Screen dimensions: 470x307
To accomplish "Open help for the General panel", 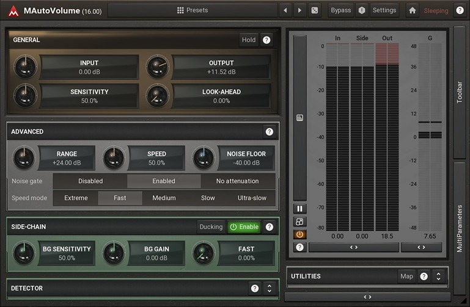I will tap(266, 40).
